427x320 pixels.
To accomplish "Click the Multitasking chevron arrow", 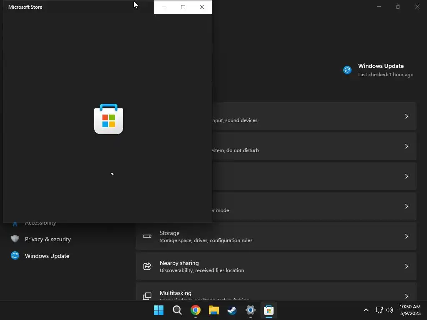I will 406,296.
